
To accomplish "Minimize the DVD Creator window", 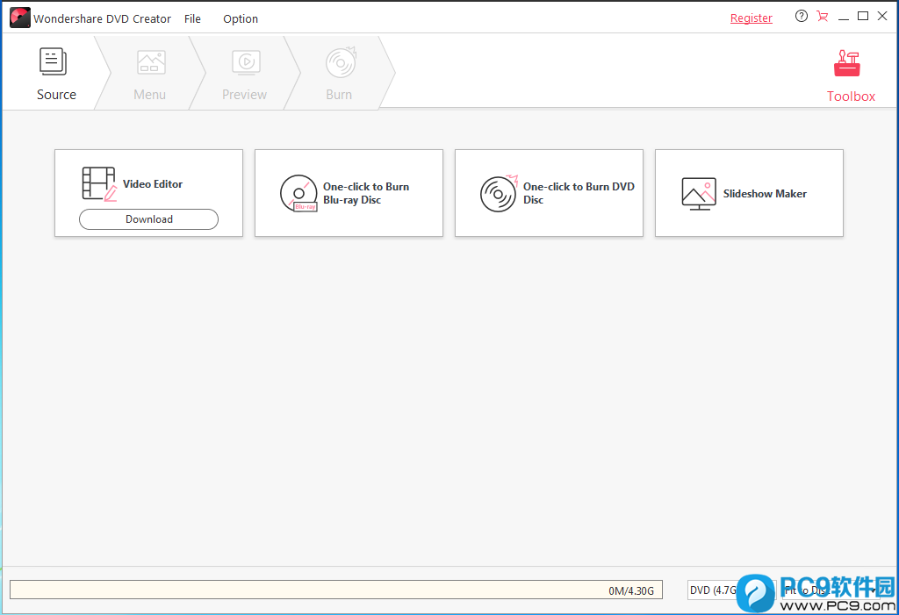I will [x=843, y=18].
